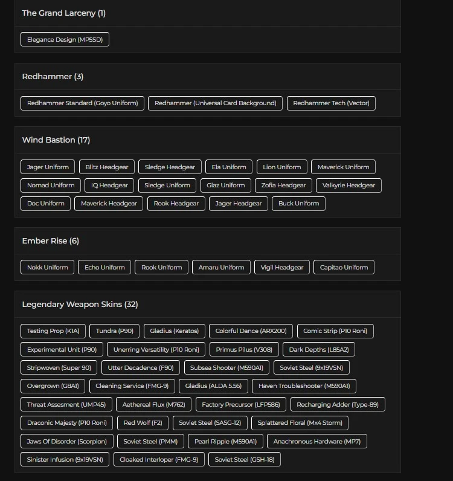This screenshot has width=453, height=481.
Task: Select Redhammer Standard (Goyo Uniform) tag
Action: pos(83,103)
